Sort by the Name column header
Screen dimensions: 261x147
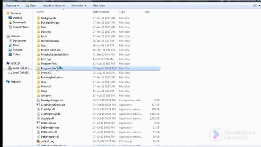[x=40, y=12]
